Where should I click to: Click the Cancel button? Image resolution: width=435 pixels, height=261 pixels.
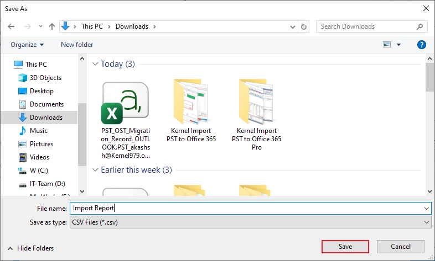point(400,247)
